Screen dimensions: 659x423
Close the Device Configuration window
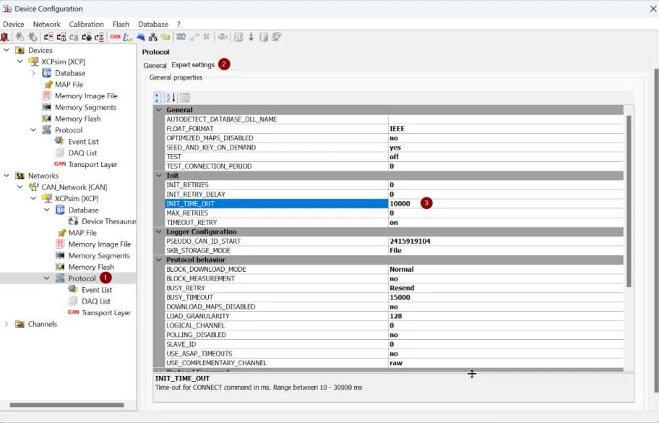tap(653, 9)
